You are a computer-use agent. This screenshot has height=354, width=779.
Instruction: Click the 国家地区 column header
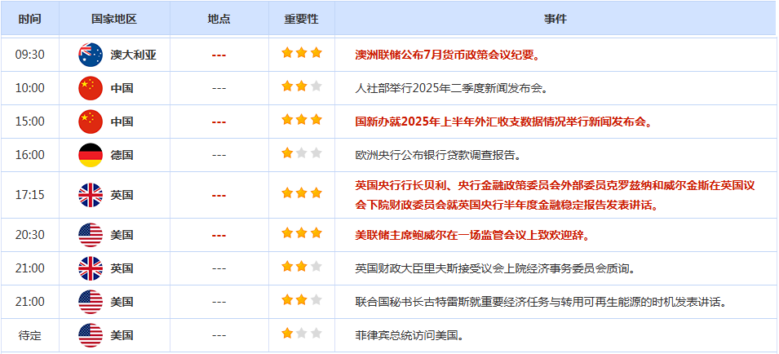pyautogui.click(x=114, y=19)
